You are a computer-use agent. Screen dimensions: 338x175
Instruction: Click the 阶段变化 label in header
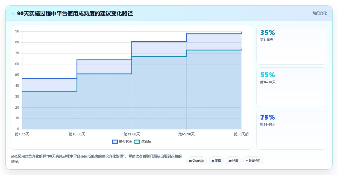coord(319,13)
